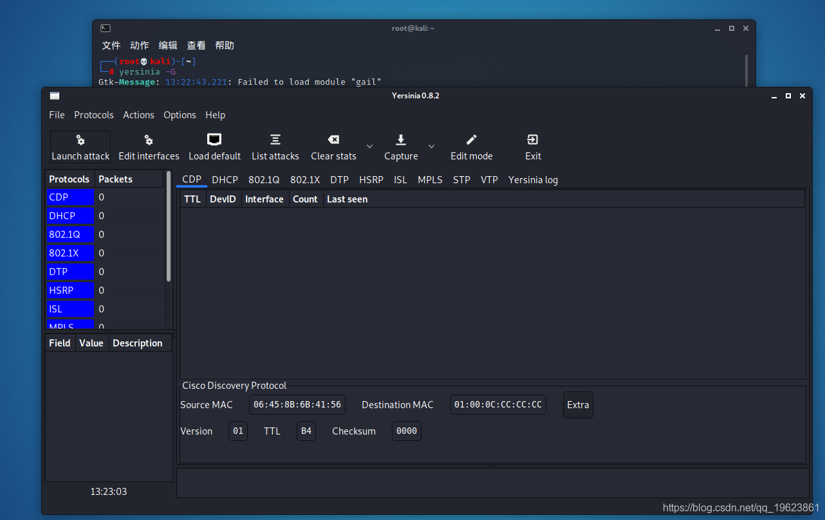Open the Yersinia Help menu

point(216,115)
